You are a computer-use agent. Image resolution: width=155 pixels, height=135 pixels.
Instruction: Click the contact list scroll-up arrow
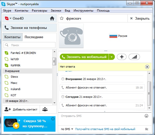click(x=54, y=52)
